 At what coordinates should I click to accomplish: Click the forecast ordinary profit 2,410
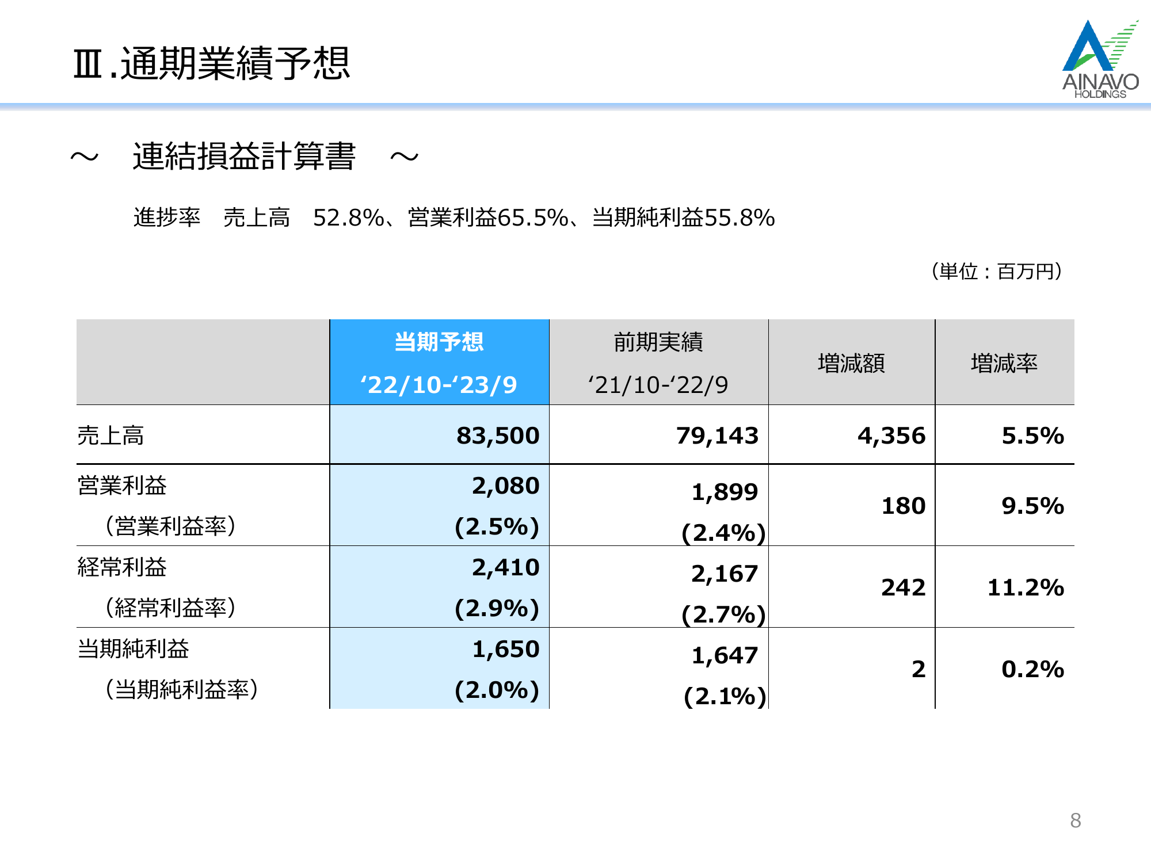(506, 567)
